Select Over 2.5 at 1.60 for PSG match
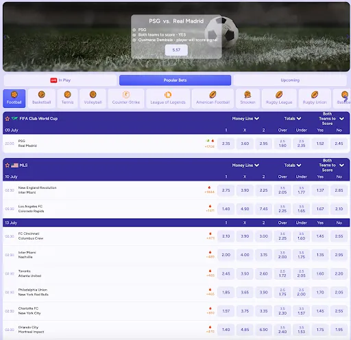The width and height of the screenshot is (351, 340). coord(282,144)
